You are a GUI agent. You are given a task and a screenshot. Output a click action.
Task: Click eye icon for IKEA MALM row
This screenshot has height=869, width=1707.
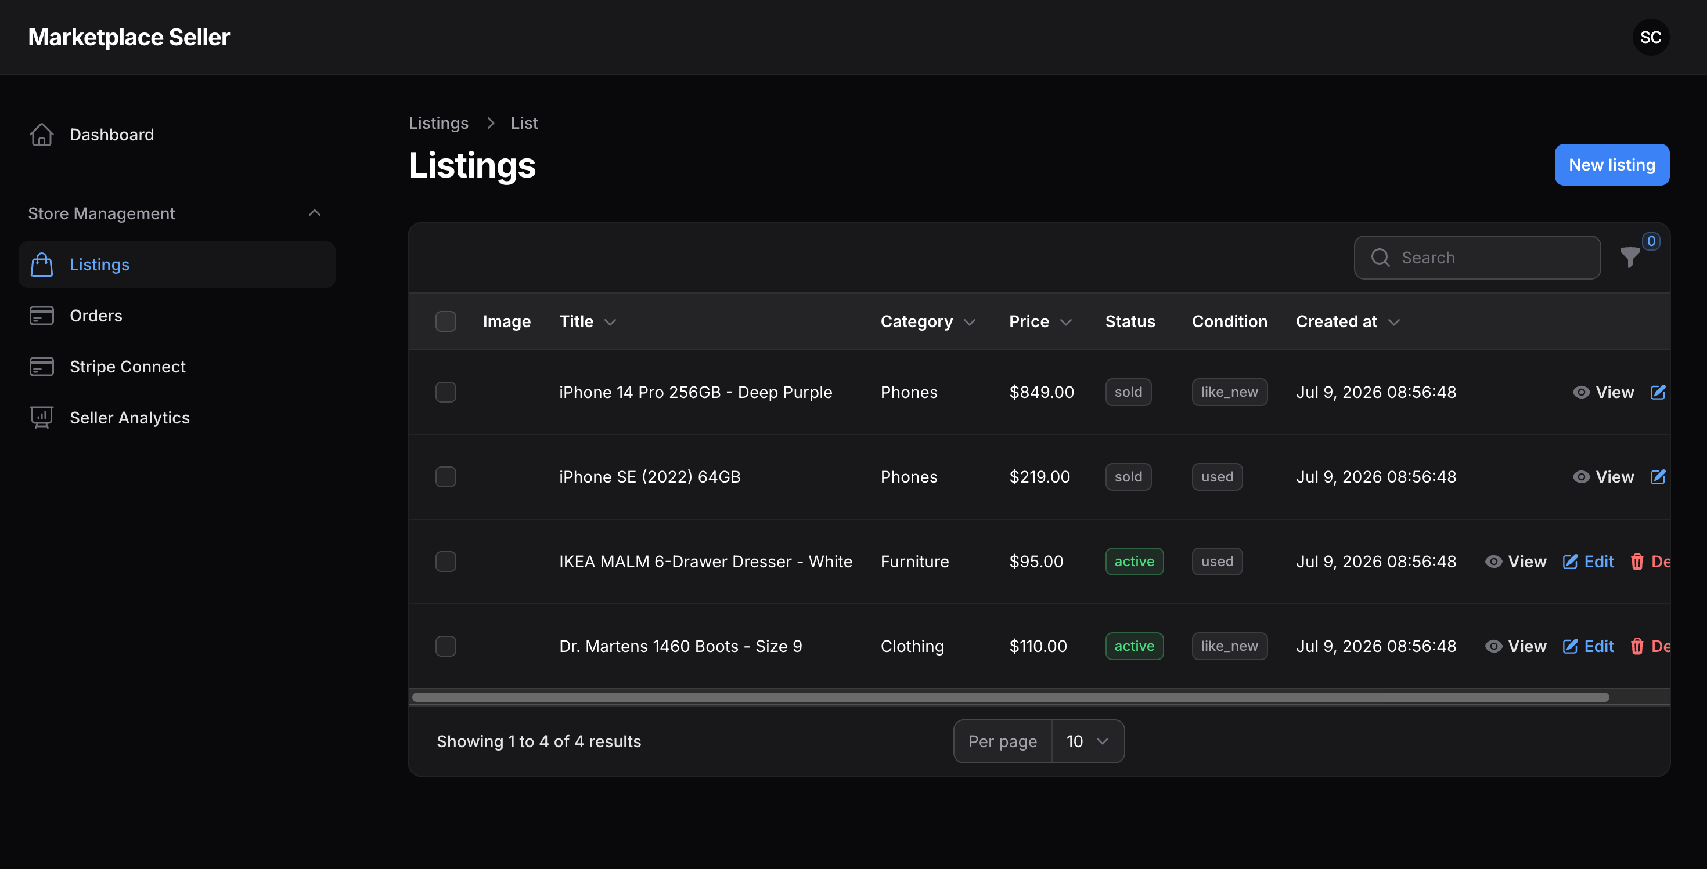pos(1493,561)
